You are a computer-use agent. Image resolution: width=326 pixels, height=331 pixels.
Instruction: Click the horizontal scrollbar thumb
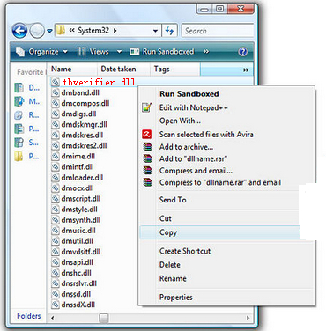[x=103, y=318]
